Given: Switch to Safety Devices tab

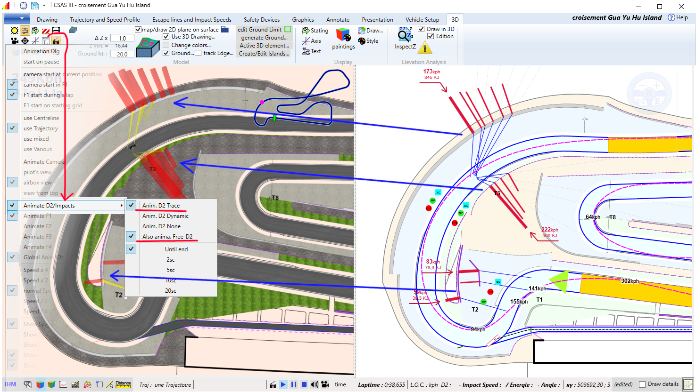Looking at the screenshot, I should [x=262, y=20].
